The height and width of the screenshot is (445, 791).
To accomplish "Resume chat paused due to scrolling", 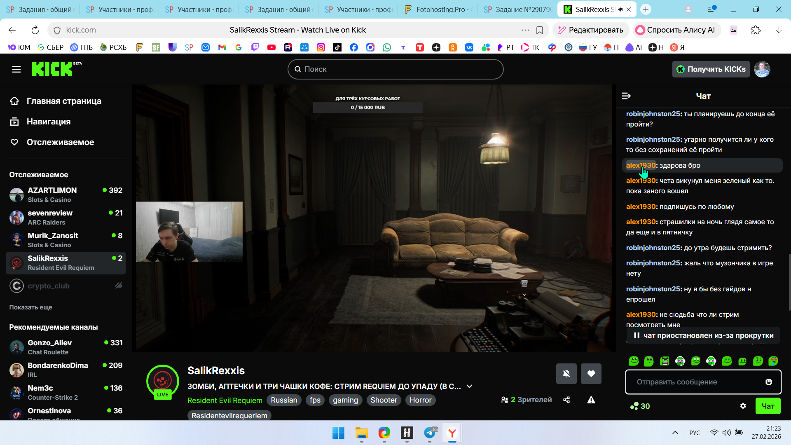I will (703, 335).
